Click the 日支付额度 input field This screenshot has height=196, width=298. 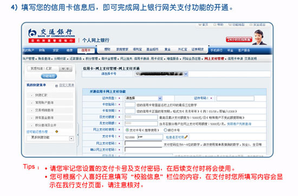point(141,117)
